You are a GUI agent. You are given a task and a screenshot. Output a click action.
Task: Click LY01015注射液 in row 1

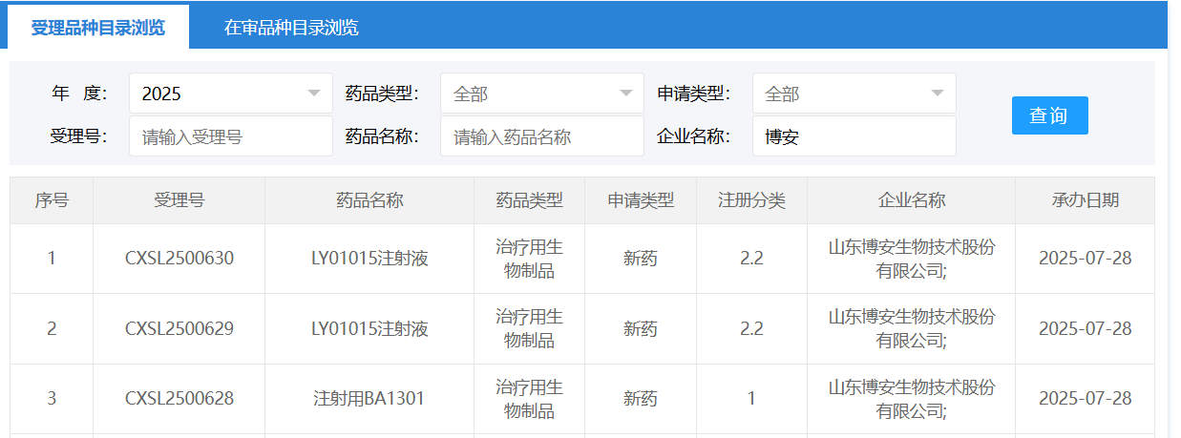(x=369, y=259)
